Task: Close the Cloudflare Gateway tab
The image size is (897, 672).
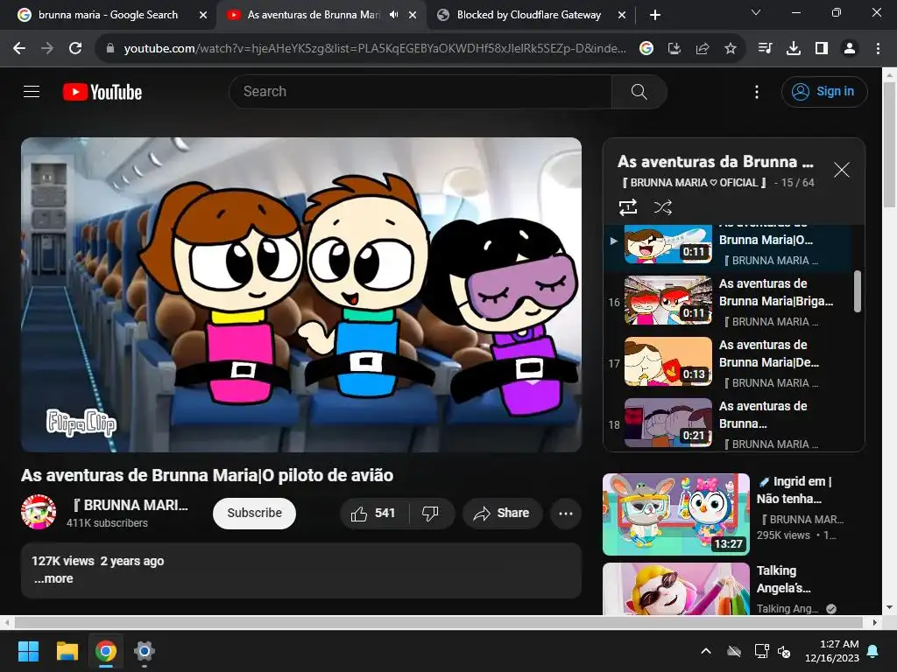Action: [x=622, y=15]
